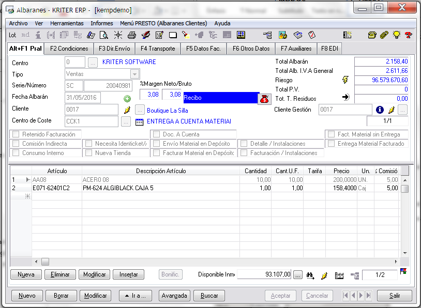Screen dimensions: 421x308
Task: Click the grid horizontal scrollbar thumb
Action: (45, 261)
